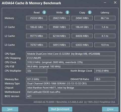This screenshot has width=121, height=112.
Task: Select L3 Cache latency 10.9 ns
Action: tap(105, 45)
